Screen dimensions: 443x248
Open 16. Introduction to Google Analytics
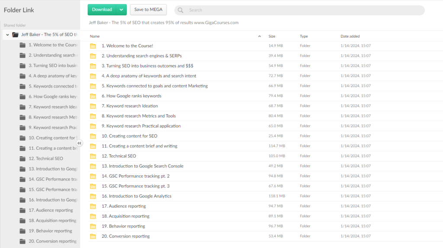(x=136, y=196)
